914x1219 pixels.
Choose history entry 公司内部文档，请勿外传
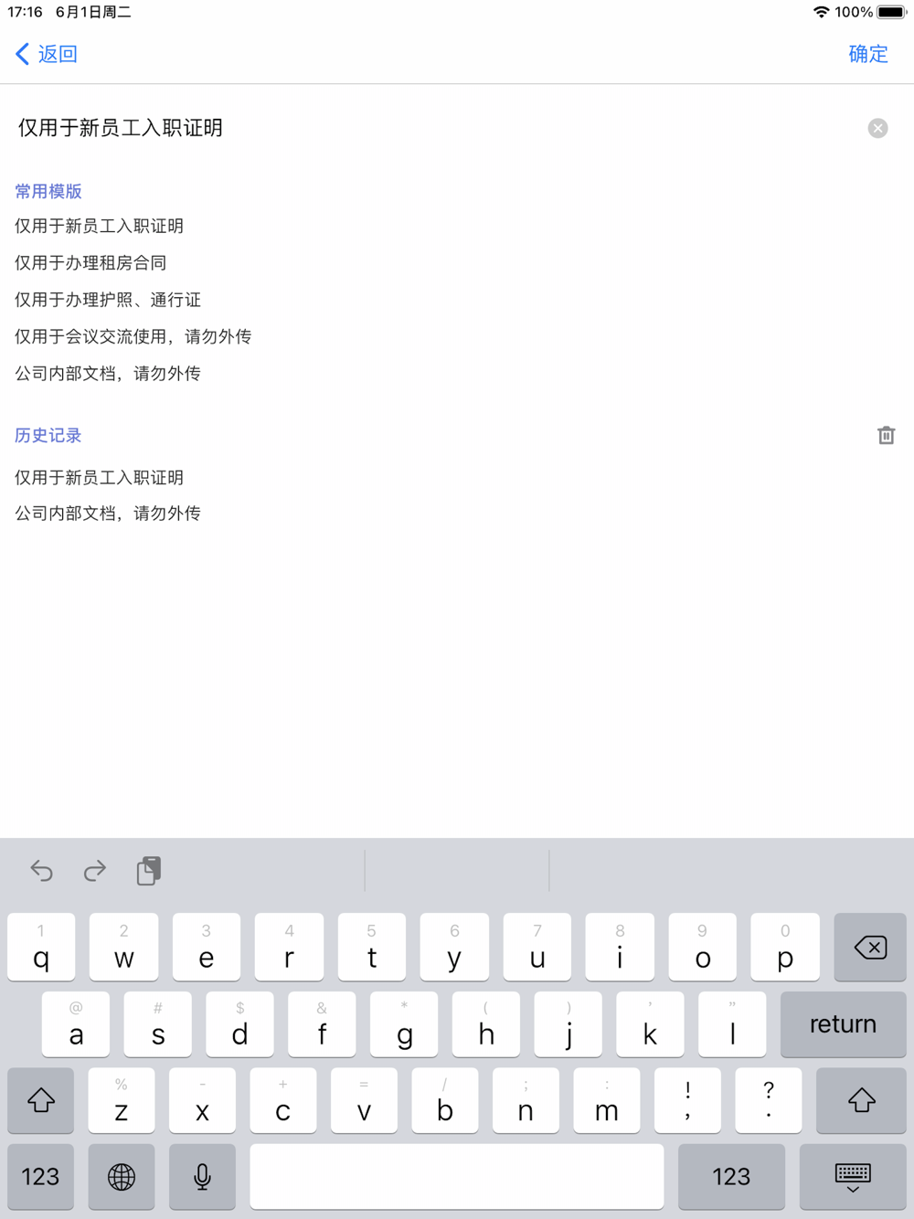click(108, 514)
